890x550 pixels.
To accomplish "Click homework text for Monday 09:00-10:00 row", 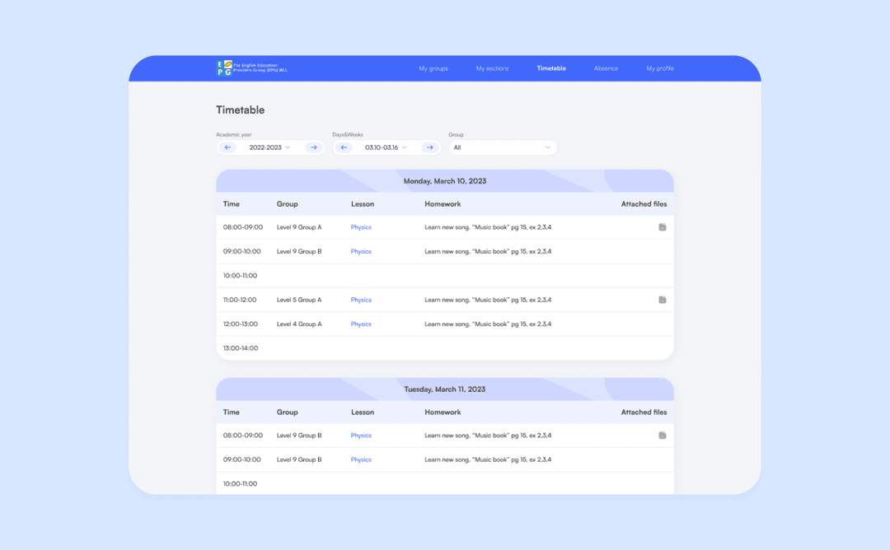I will (x=488, y=251).
